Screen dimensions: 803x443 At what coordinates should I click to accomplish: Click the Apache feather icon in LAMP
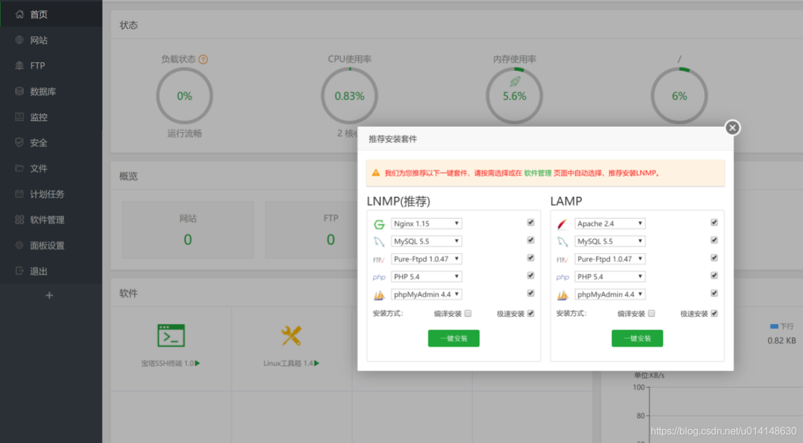click(562, 224)
